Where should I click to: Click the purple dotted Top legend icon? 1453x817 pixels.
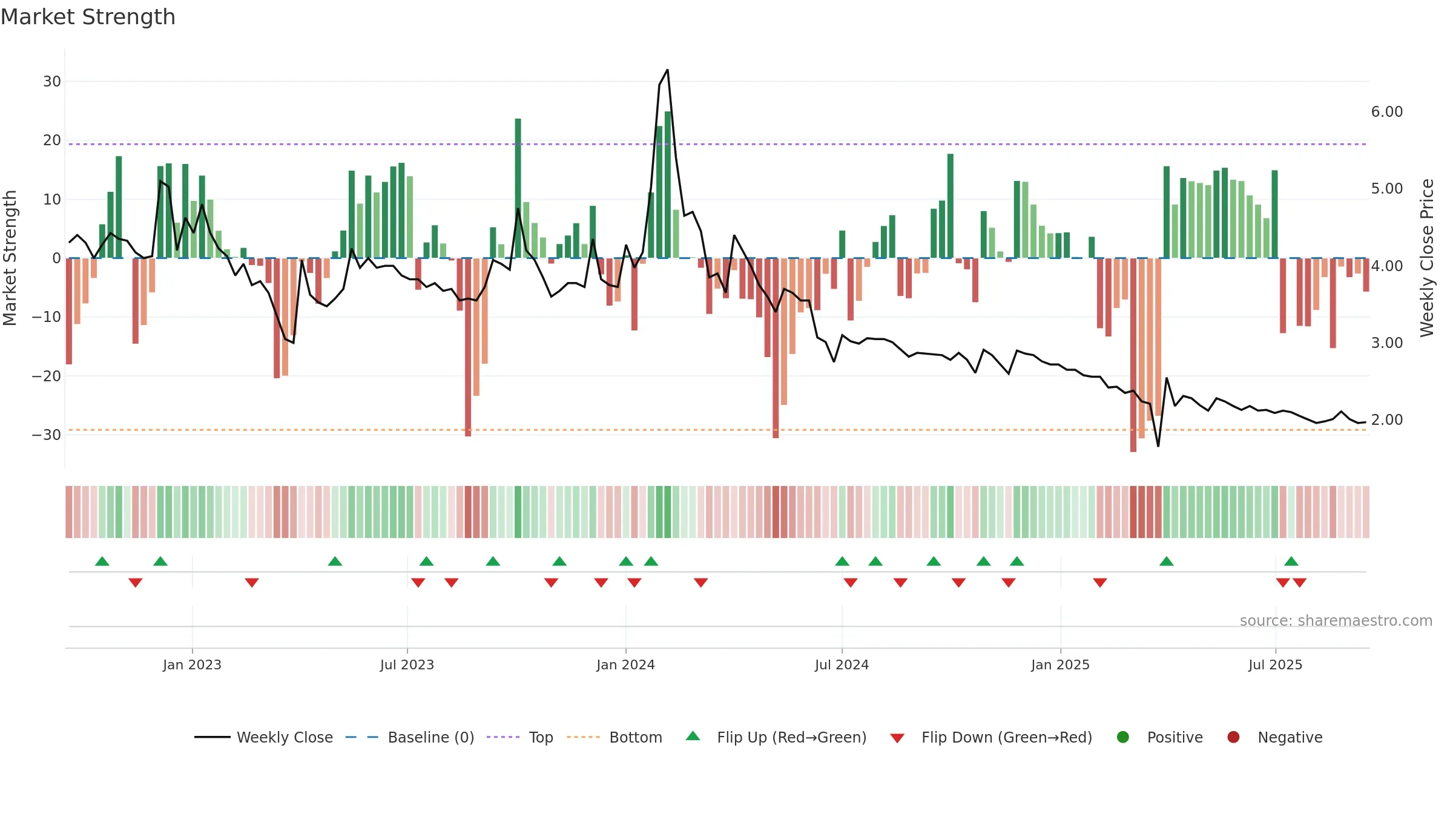coord(502,737)
